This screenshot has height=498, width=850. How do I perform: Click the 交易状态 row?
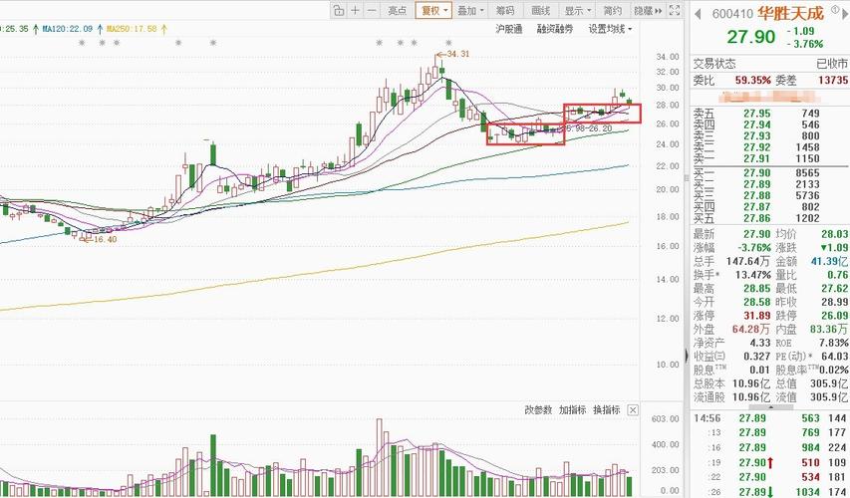click(x=770, y=64)
